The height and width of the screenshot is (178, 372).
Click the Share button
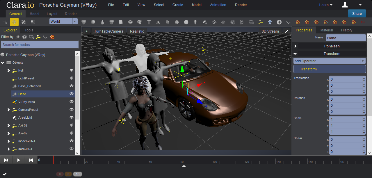click(x=357, y=13)
